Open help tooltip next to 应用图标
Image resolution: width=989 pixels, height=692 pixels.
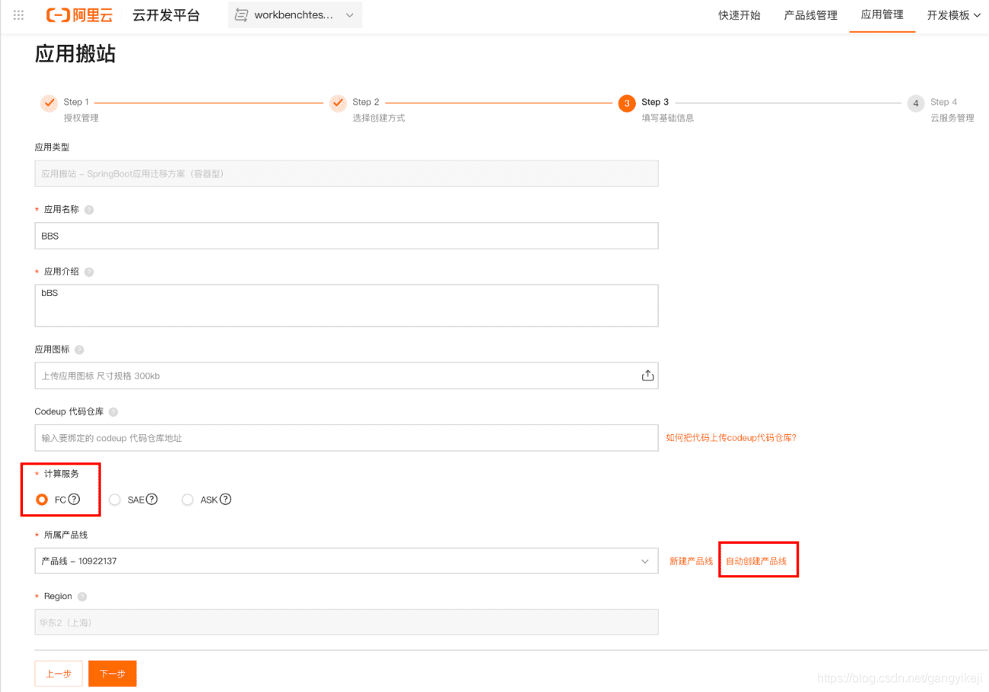point(79,350)
